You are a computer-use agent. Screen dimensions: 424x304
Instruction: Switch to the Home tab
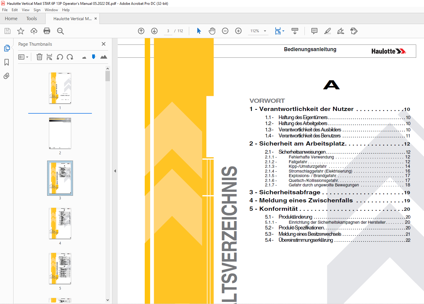11,19
